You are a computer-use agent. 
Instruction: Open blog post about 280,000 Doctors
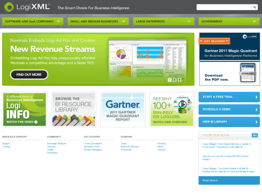click(226, 158)
